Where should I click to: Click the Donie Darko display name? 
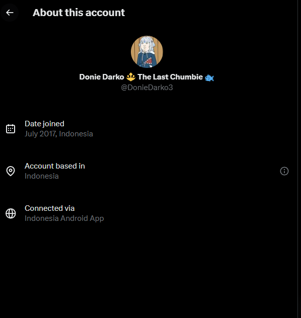coord(102,77)
